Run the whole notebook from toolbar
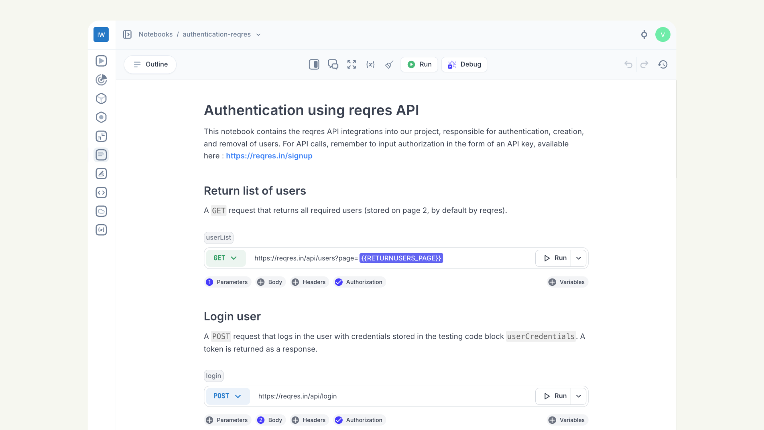Image resolution: width=764 pixels, height=430 pixels. coord(419,64)
